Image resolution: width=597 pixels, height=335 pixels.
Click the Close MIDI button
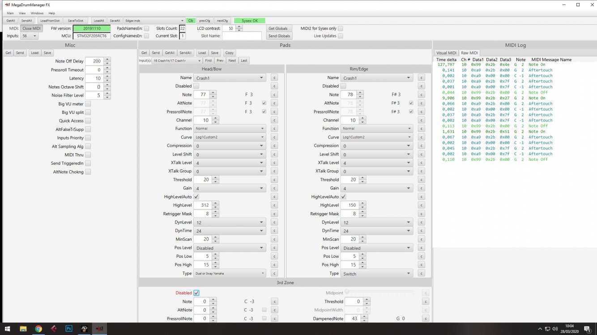(x=31, y=28)
